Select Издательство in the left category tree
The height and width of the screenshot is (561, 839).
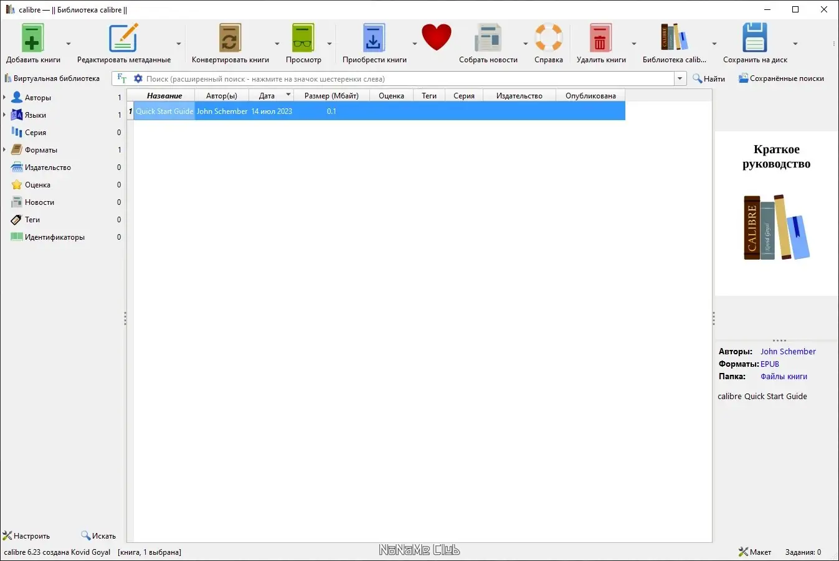(48, 167)
